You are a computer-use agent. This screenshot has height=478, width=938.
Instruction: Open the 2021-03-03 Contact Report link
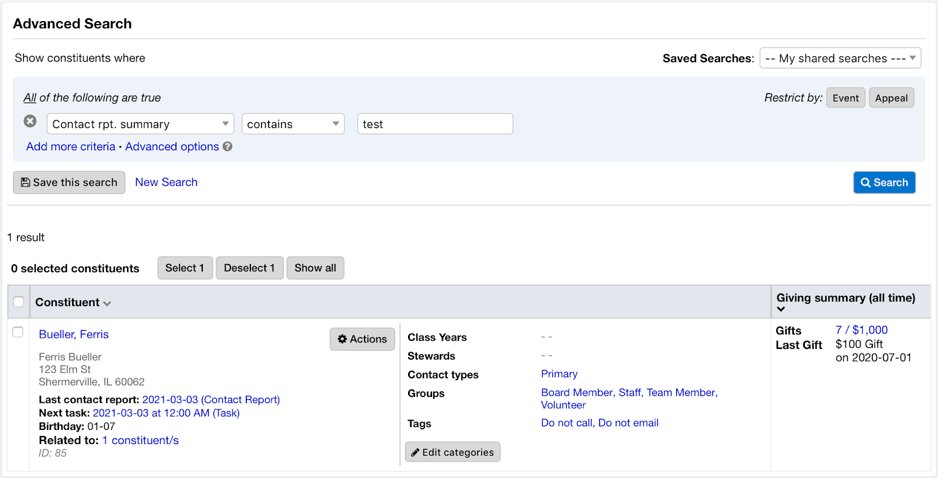coord(211,399)
